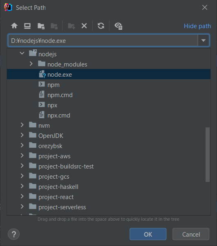Screen dimensions: 217x246
Task: Go to the Home directory icon
Action: [x=14, y=26]
